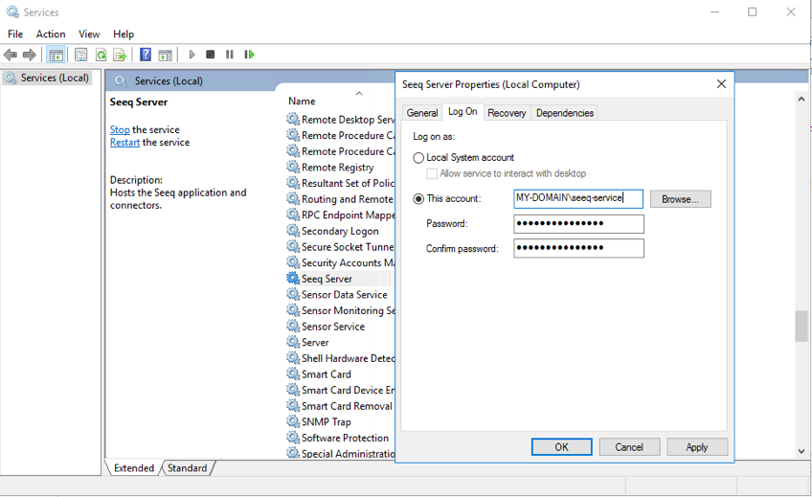Select the Local System account radio button
The image size is (812, 497).
(x=418, y=158)
